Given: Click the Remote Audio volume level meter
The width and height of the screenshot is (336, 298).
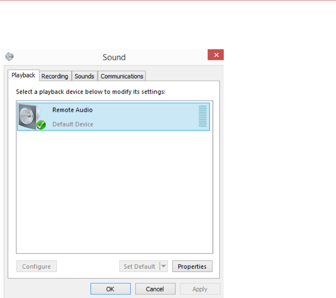Looking at the screenshot, I should pyautogui.click(x=202, y=116).
